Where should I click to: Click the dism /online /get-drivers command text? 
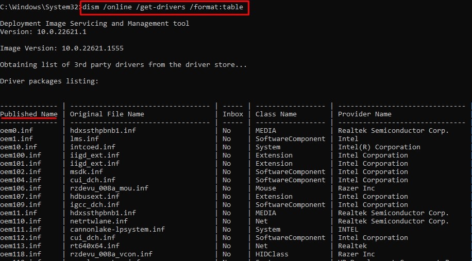coord(162,7)
